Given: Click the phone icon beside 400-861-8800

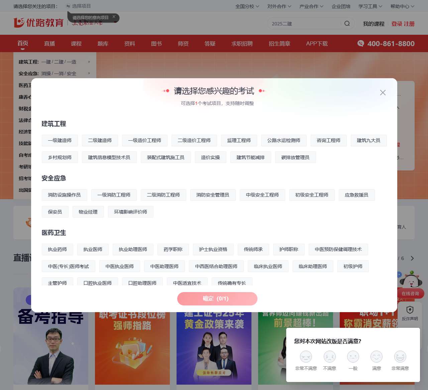Looking at the screenshot, I should pyautogui.click(x=360, y=43).
